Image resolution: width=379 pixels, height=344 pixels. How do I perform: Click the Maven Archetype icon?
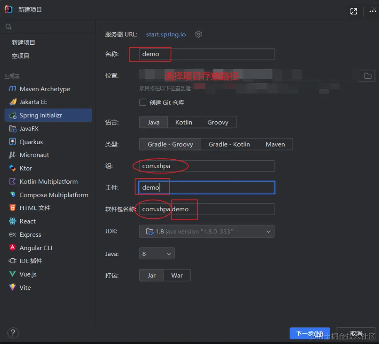[12, 89]
